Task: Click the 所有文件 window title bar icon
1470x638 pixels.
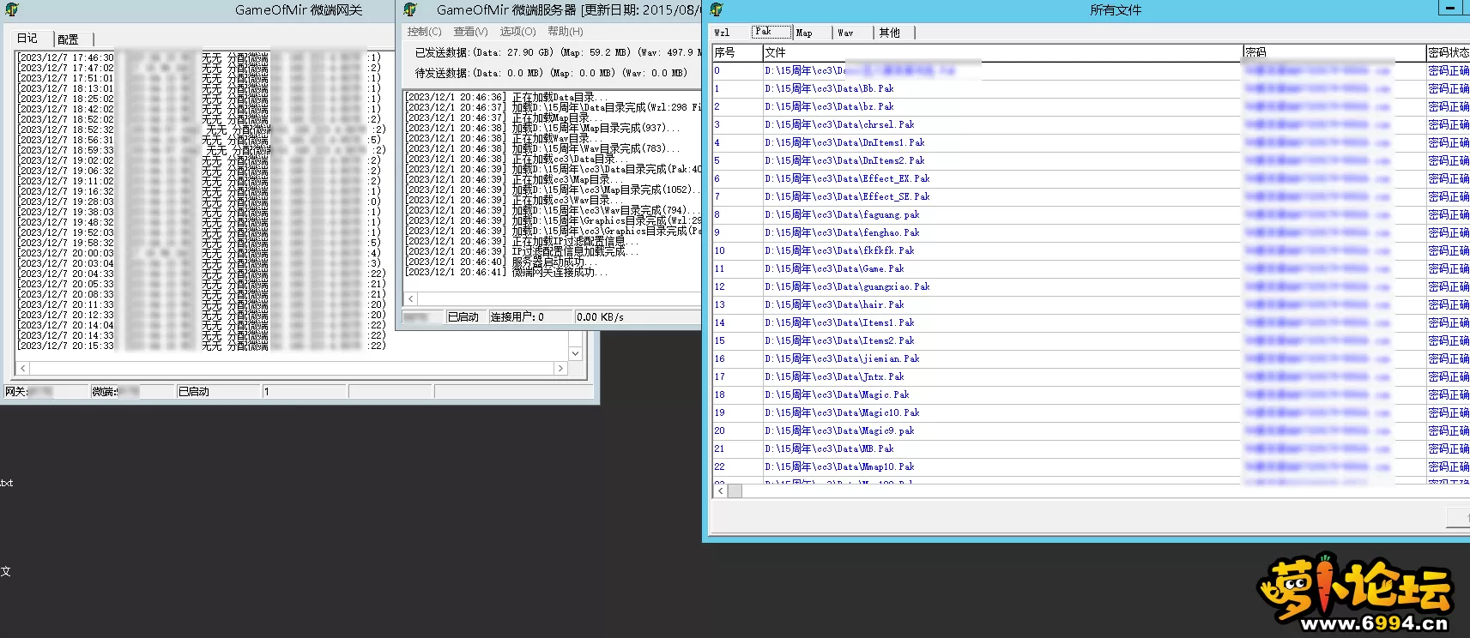Action: click(717, 9)
